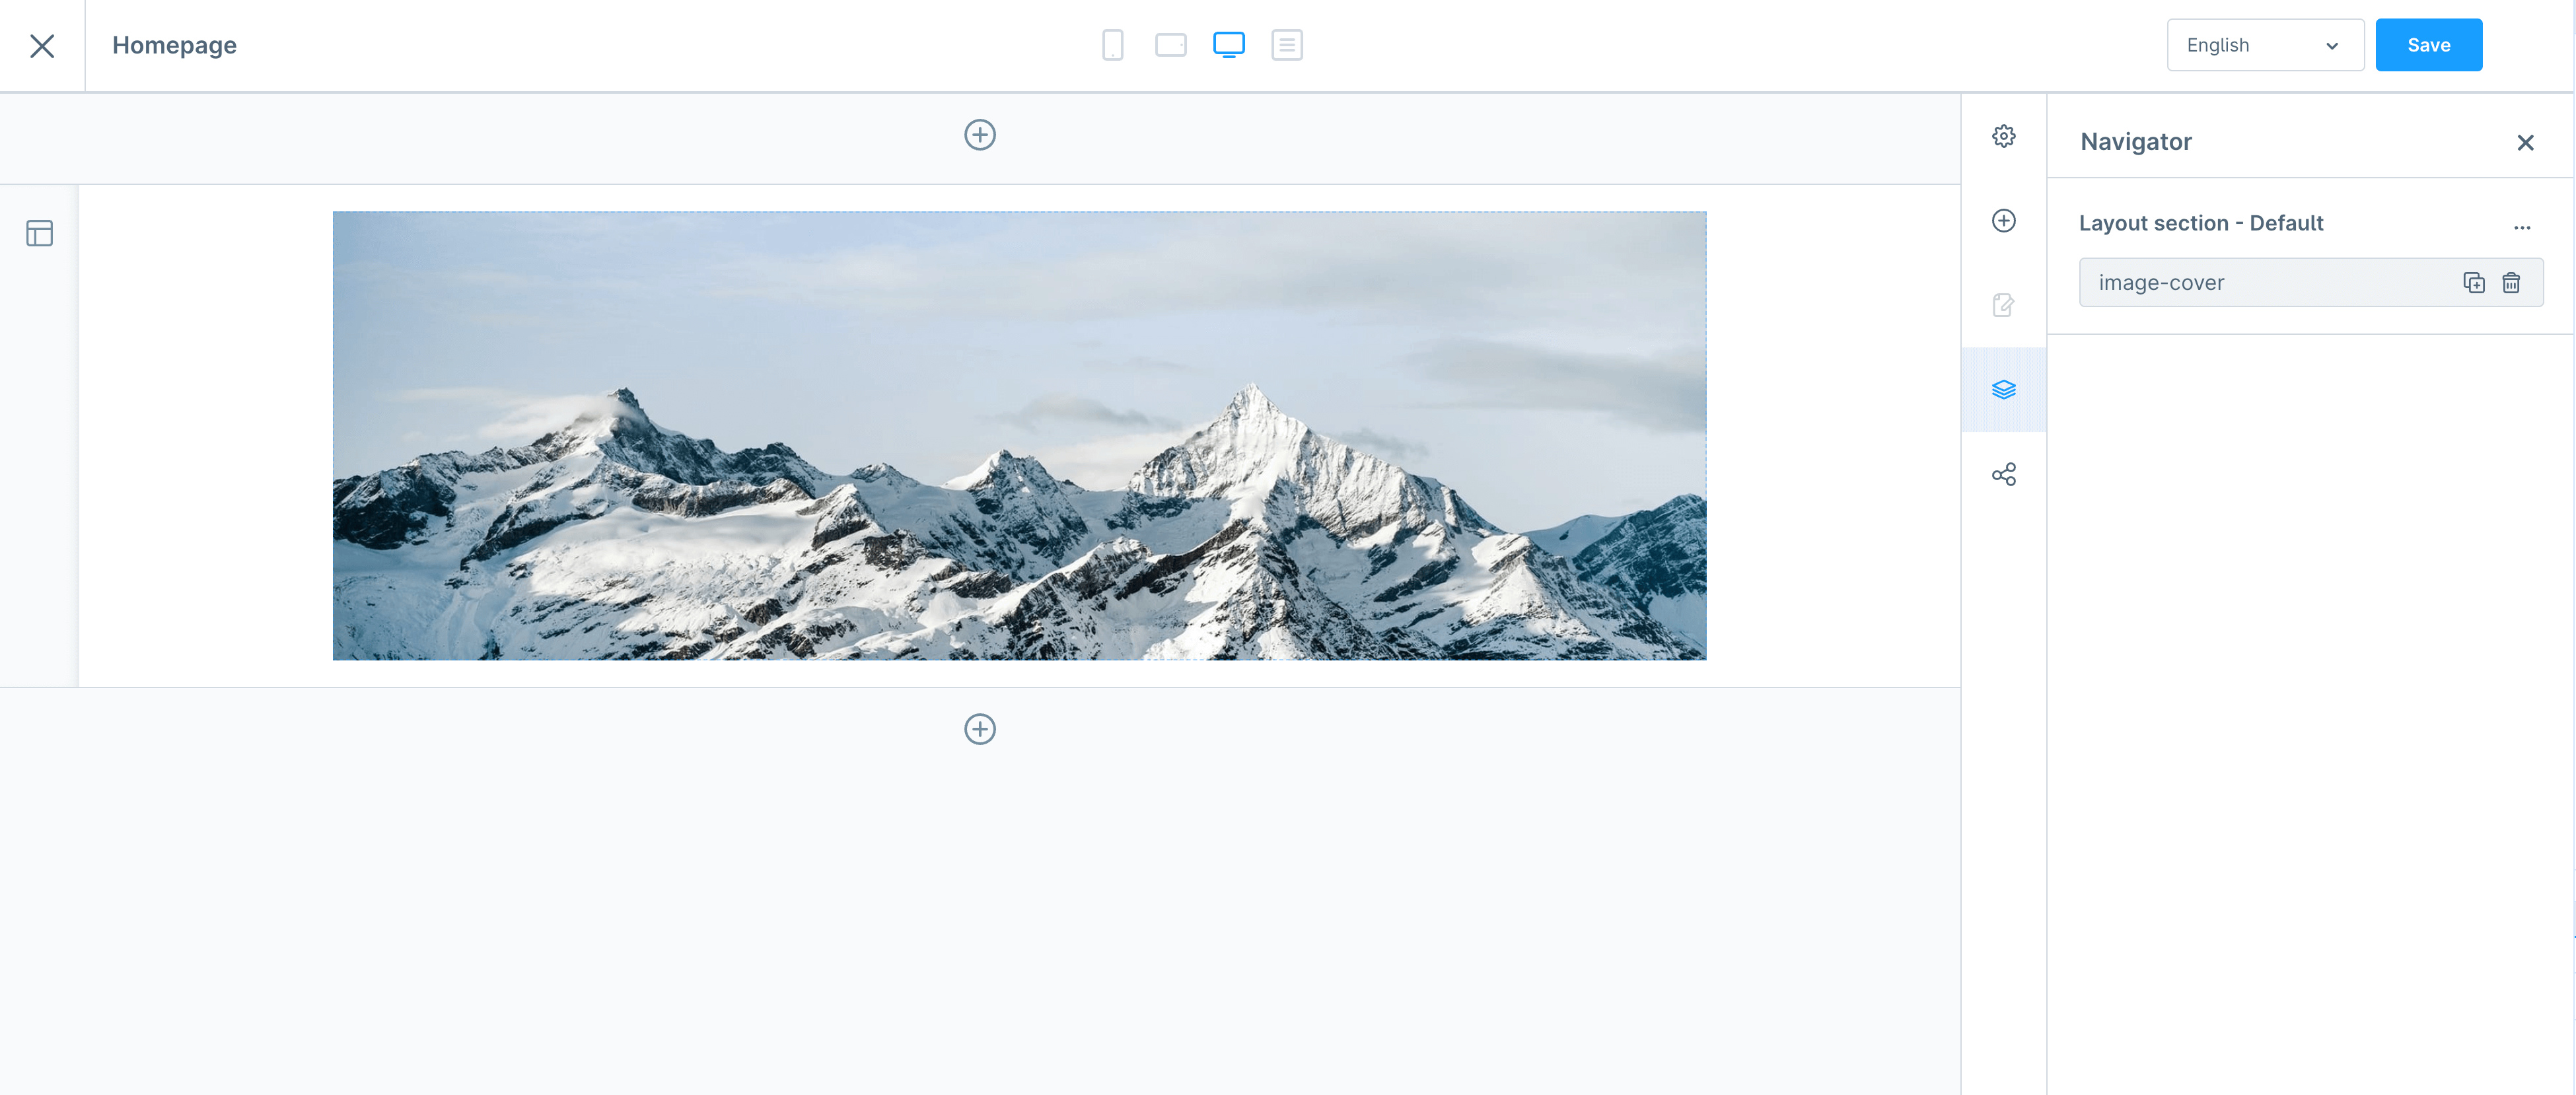Viewport: 2576px width, 1095px height.
Task: Open the layout assignment share icon
Action: click(2003, 474)
